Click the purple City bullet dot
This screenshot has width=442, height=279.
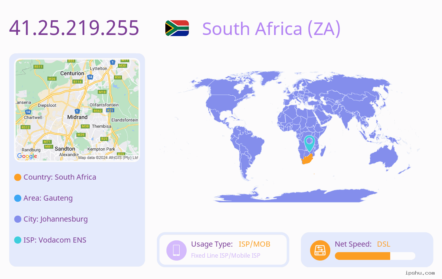coord(18,219)
